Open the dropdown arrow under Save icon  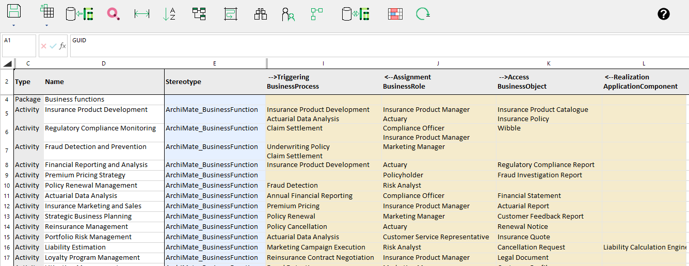click(x=14, y=25)
